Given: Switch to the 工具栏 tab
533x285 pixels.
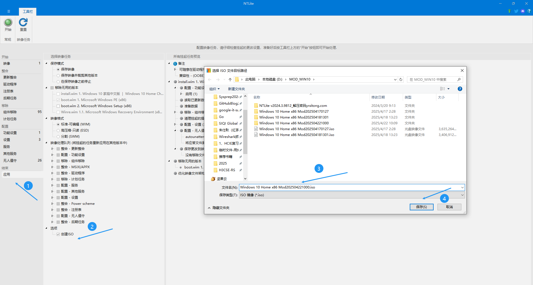Looking at the screenshot, I should point(28,12).
